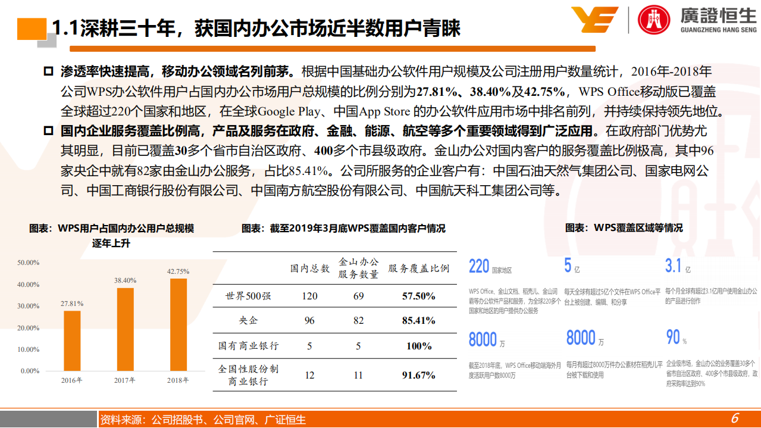The image size is (761, 428).
Task: Click the 2018年 bar showing 42.75%
Action: [x=180, y=325]
